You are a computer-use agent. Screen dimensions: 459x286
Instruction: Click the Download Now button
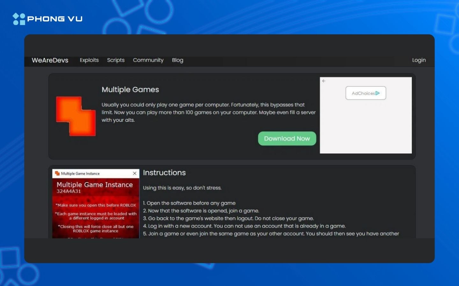click(x=287, y=138)
